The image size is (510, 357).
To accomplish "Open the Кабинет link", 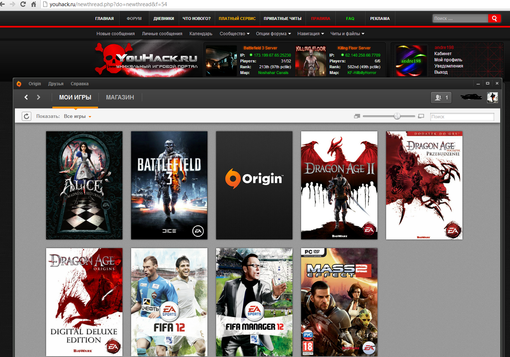I will (x=443, y=54).
